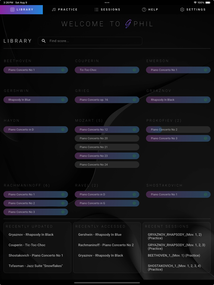Open Beethoven Piano Concerto No 1
Image resolution: width=214 pixels, height=285 pixels.
[x=36, y=70]
